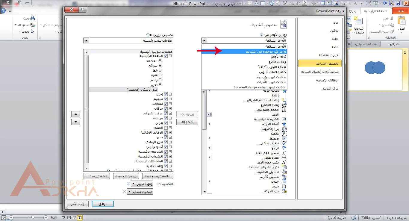Select وحدات ماكرو from dropdown list
This screenshot has width=409, height=221.
click(244, 62)
